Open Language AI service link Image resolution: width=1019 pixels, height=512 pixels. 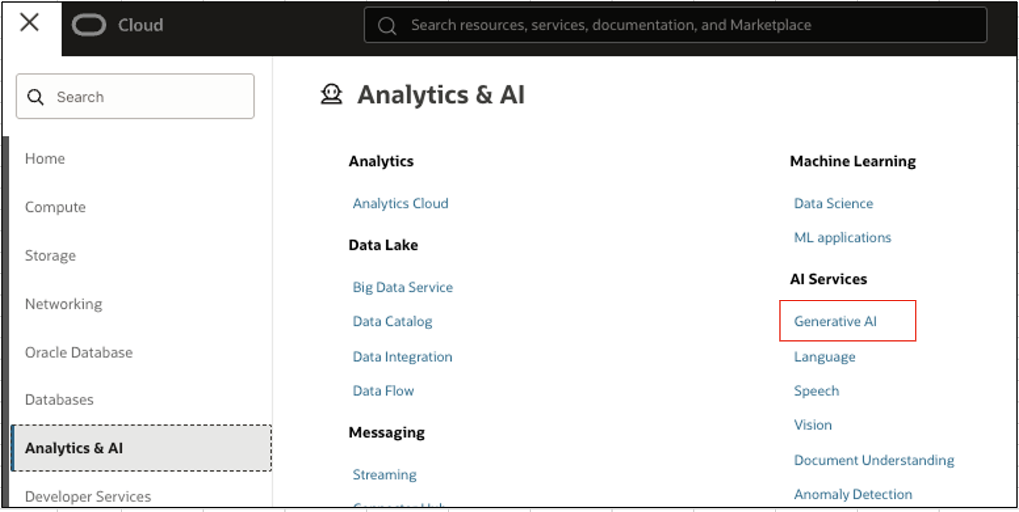coord(825,357)
